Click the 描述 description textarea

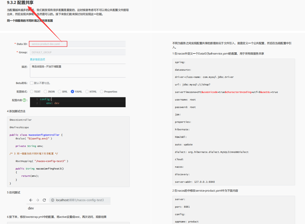point(77,71)
